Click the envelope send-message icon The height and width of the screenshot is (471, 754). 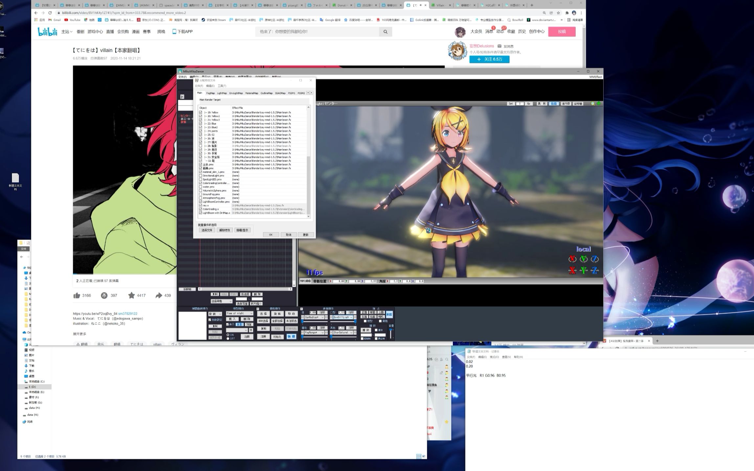point(499,46)
